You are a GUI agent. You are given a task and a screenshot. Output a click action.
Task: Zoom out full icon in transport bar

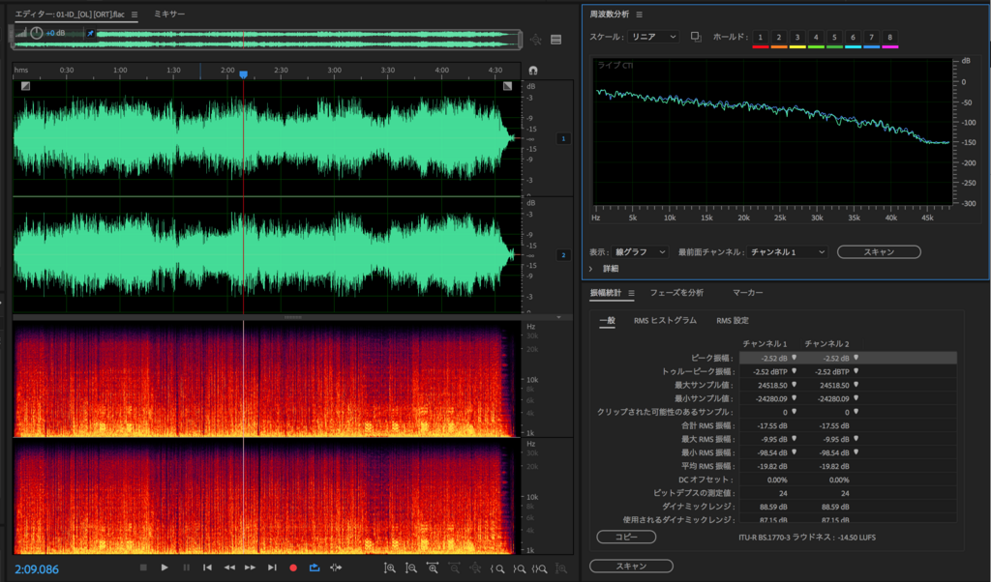click(475, 568)
